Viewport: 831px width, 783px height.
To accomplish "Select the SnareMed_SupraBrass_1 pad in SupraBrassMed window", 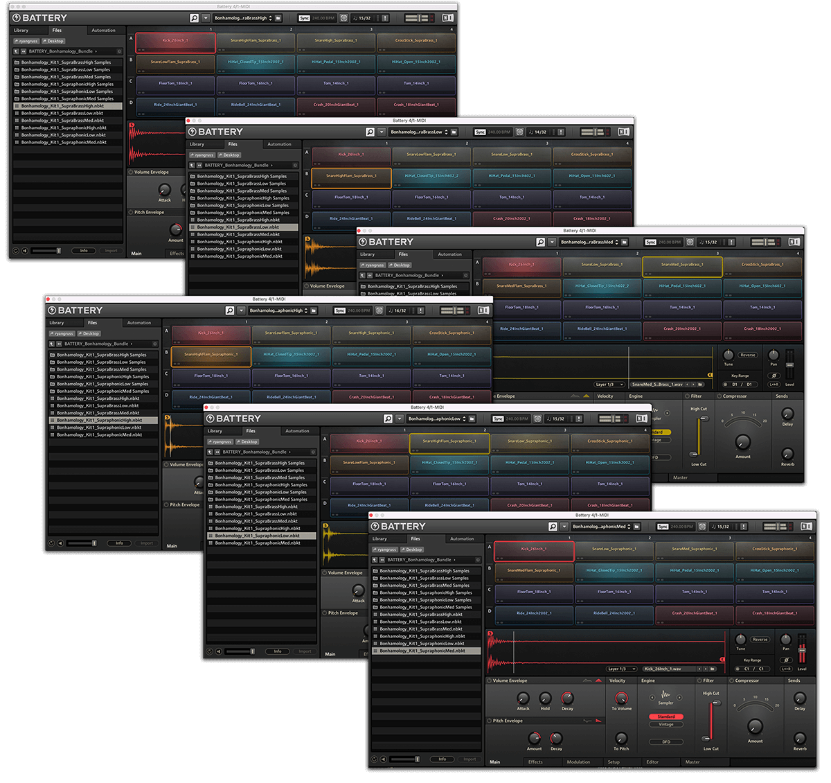I will click(x=683, y=266).
